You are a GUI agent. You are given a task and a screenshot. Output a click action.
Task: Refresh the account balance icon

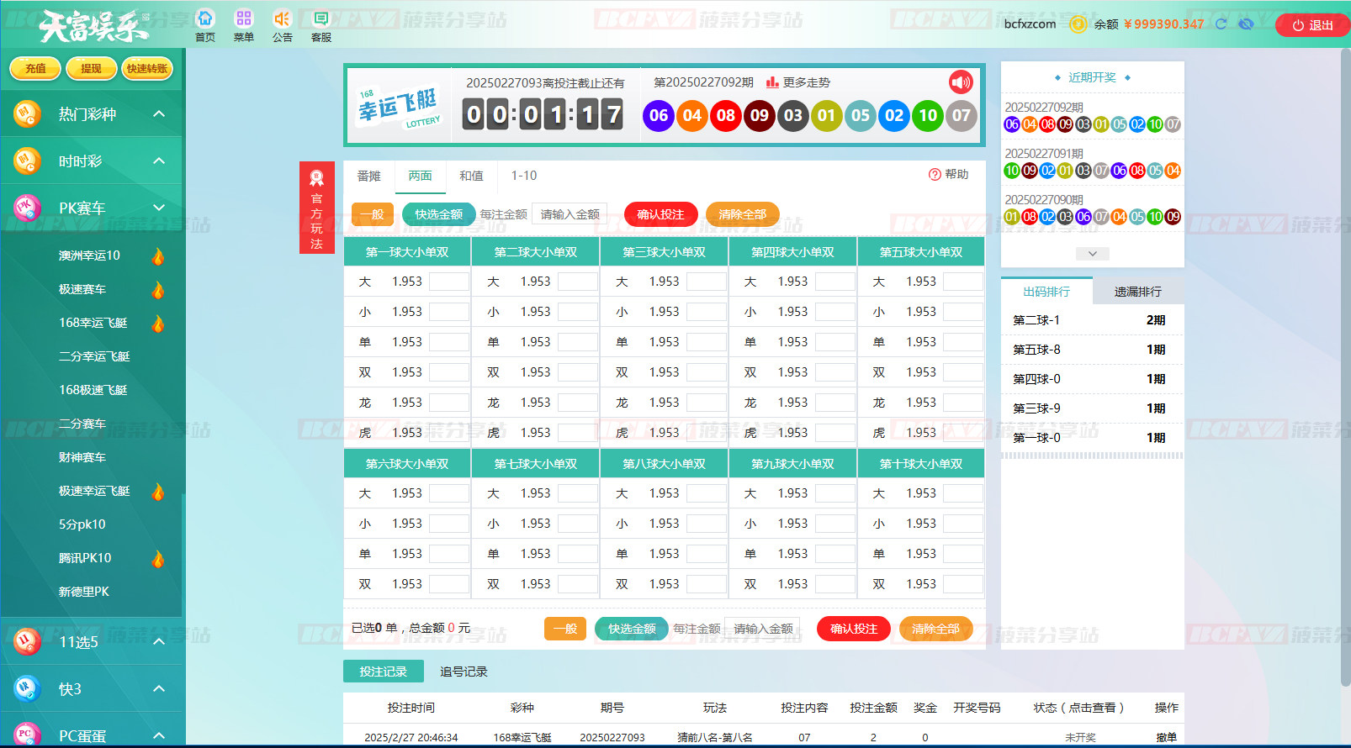pyautogui.click(x=1221, y=24)
